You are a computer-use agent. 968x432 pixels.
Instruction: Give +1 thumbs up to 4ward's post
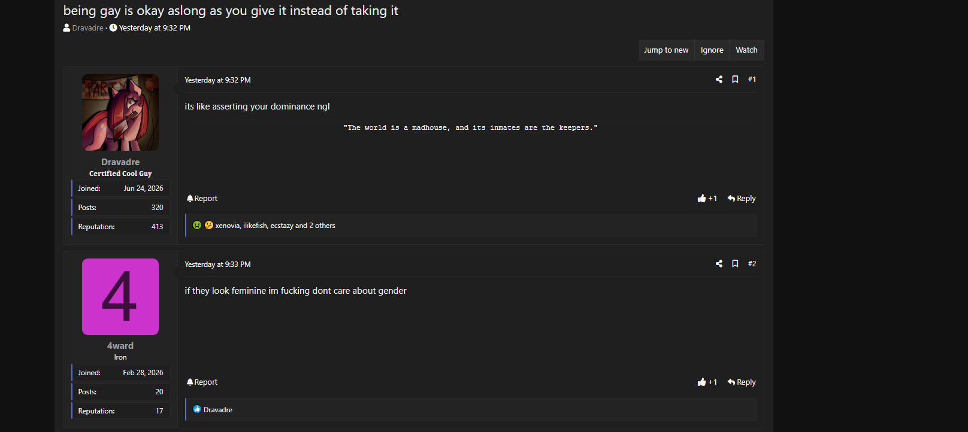click(x=707, y=382)
